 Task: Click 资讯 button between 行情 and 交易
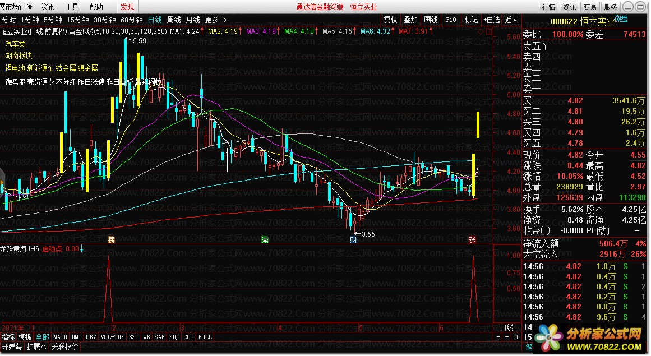569,7
